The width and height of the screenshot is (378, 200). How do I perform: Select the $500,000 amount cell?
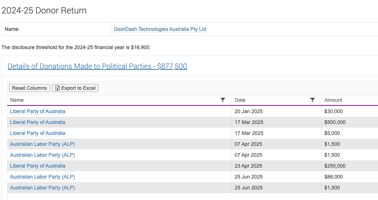click(335, 122)
